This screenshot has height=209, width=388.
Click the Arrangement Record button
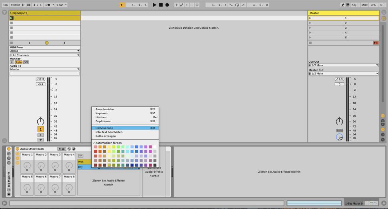tap(167, 5)
